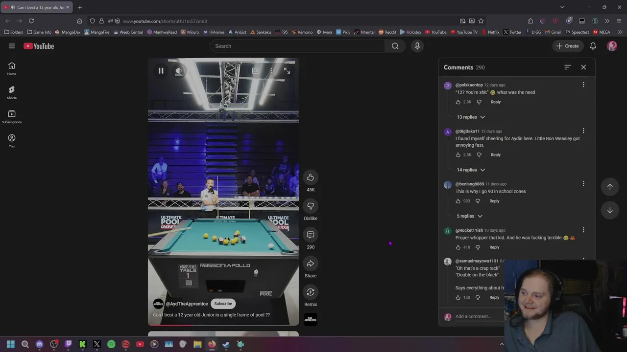627x352 pixels.
Task: Reply to @benlang8889's comment
Action: 494,201
